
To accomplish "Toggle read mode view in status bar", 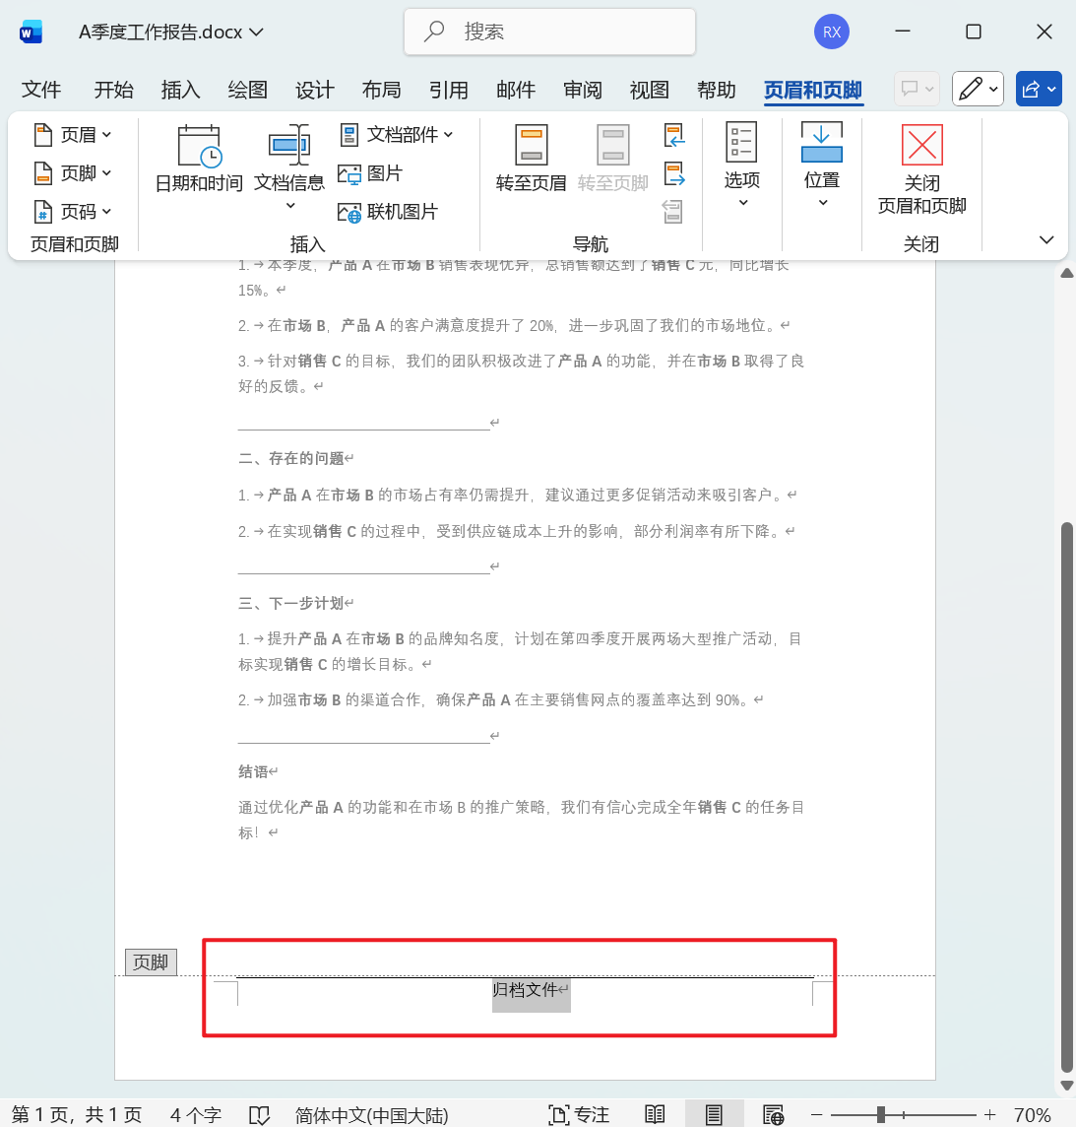I will tap(655, 1114).
